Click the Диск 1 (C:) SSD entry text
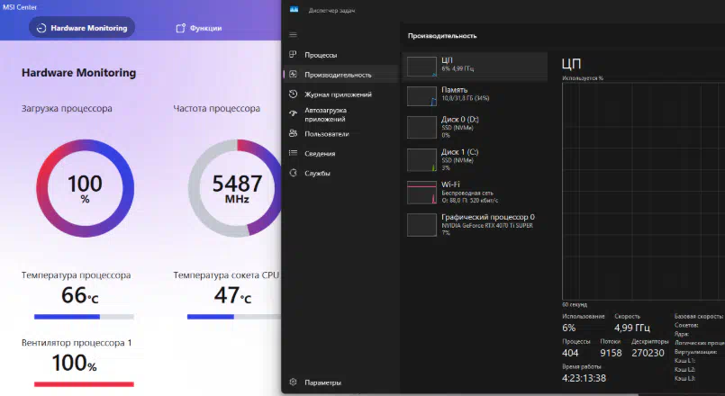 [460, 160]
